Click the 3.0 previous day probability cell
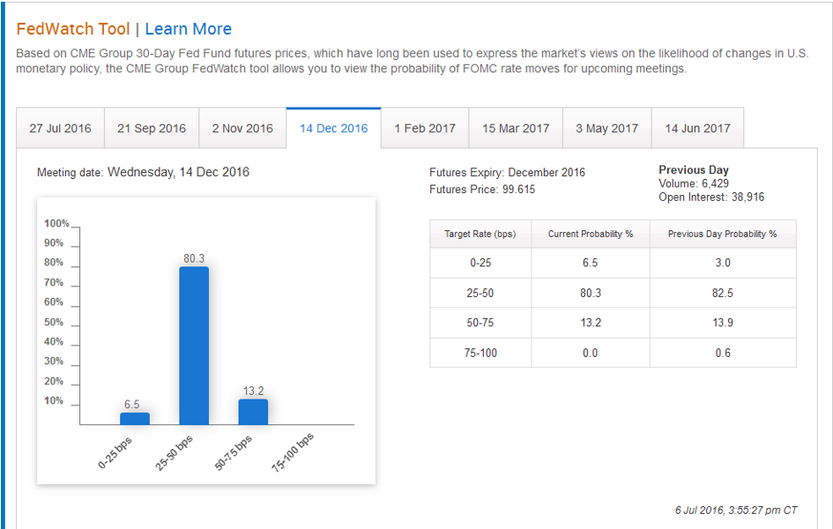This screenshot has height=529, width=833. (723, 263)
